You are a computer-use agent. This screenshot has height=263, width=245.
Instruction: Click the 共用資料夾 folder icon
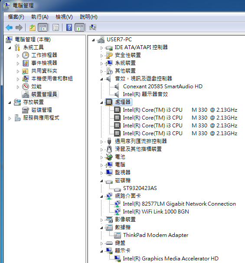click(x=25, y=71)
